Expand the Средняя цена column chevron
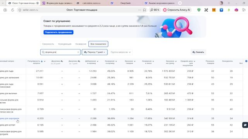 coord(195,61)
